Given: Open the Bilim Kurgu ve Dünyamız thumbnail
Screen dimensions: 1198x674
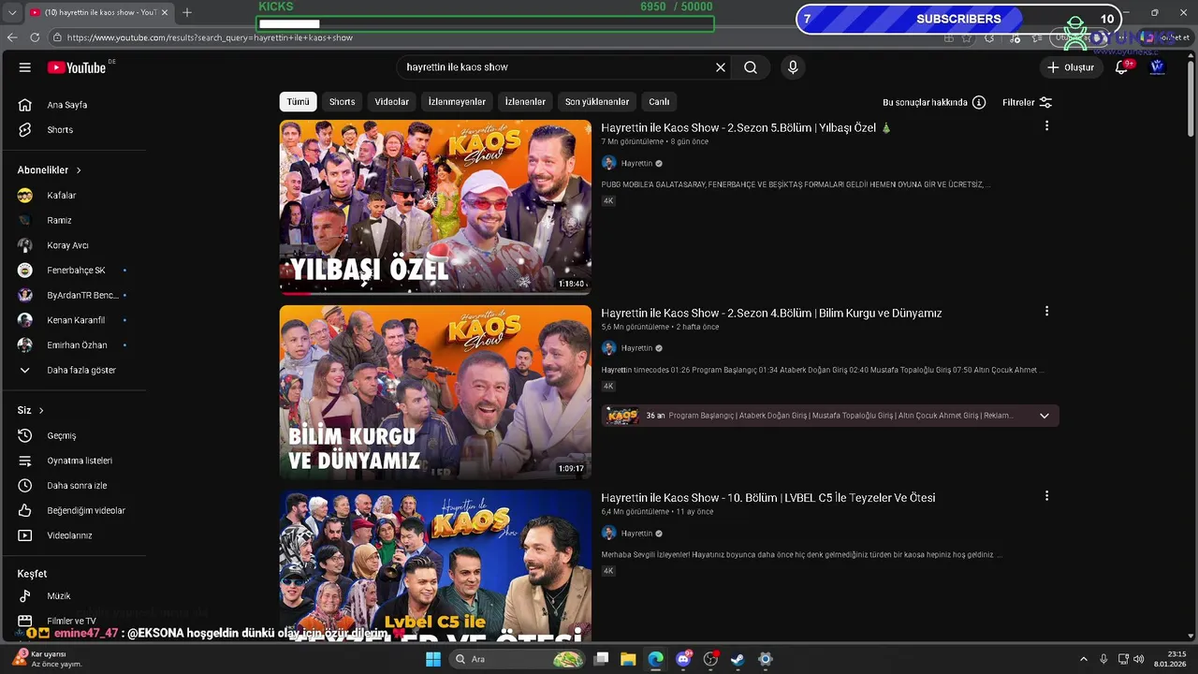Looking at the screenshot, I should point(435,392).
